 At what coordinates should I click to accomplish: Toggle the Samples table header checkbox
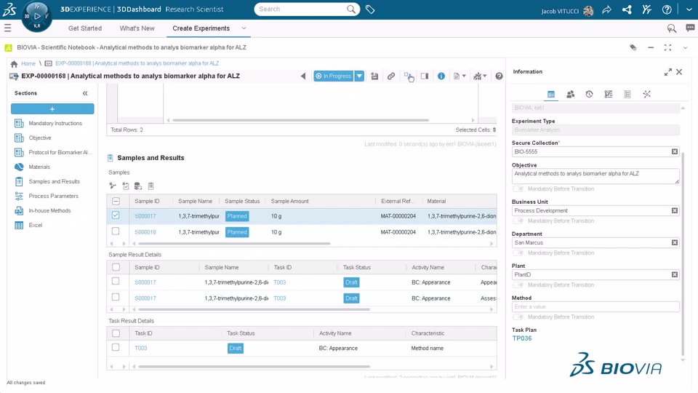tap(116, 201)
